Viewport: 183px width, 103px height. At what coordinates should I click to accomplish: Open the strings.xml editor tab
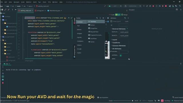click(x=40, y=11)
